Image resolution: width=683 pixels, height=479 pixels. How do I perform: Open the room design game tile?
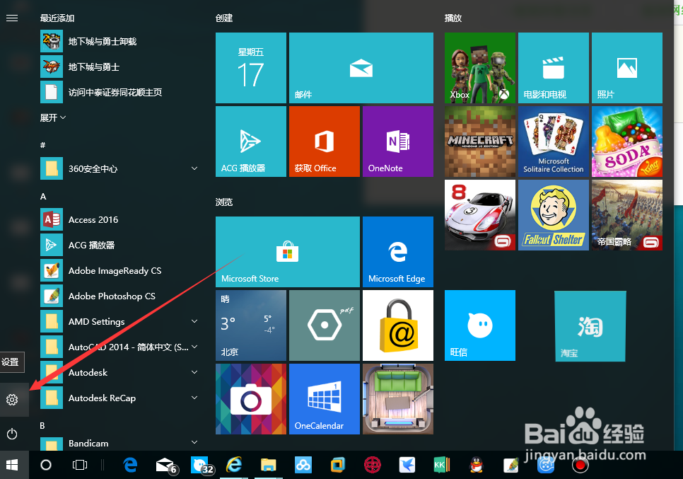coord(398,399)
